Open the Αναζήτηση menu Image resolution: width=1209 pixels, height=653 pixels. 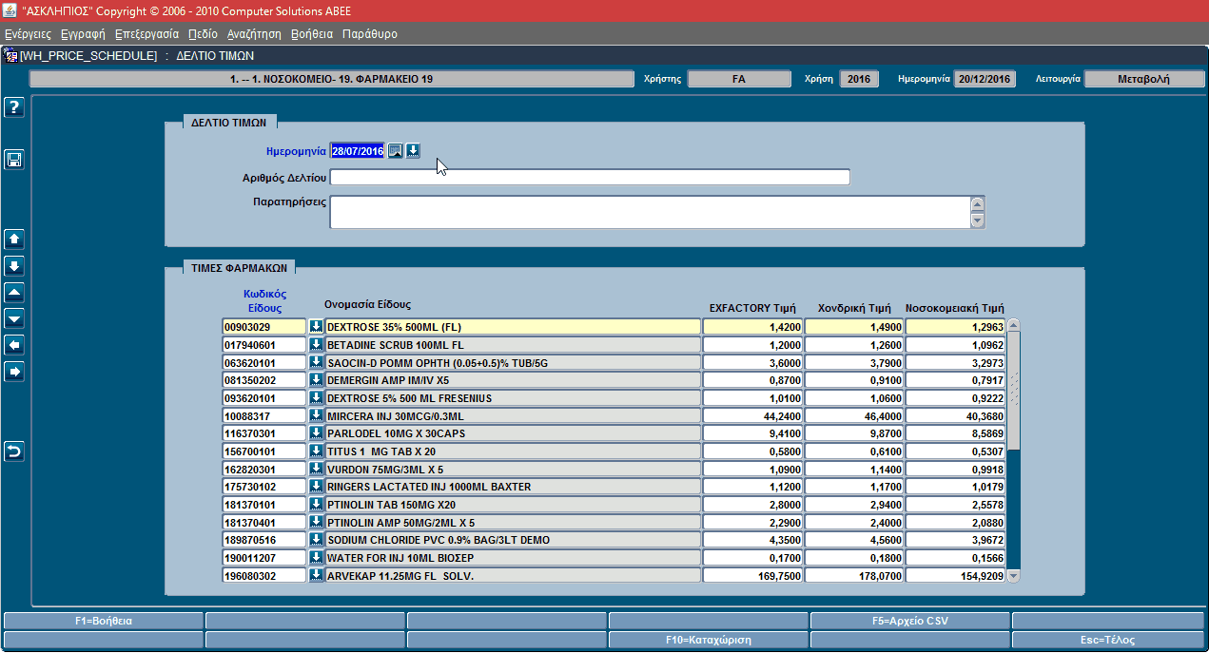tap(254, 33)
